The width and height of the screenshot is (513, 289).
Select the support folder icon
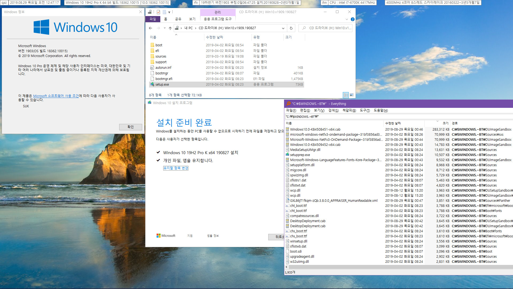152,62
